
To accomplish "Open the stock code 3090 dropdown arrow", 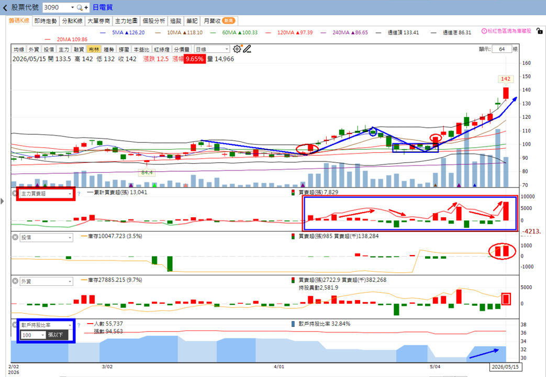I will click(72, 7).
